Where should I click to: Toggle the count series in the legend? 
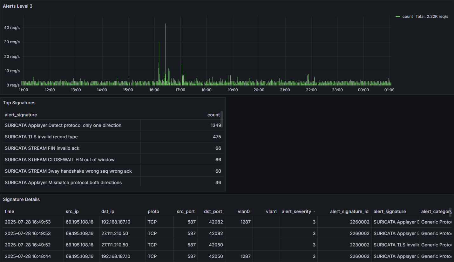point(407,17)
